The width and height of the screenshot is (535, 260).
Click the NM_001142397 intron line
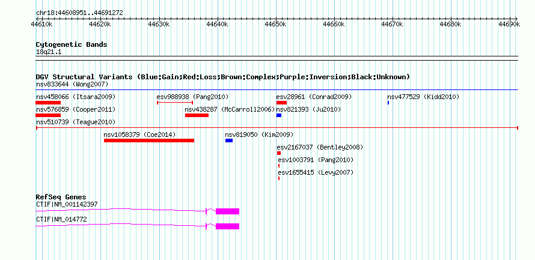[x=121, y=210]
